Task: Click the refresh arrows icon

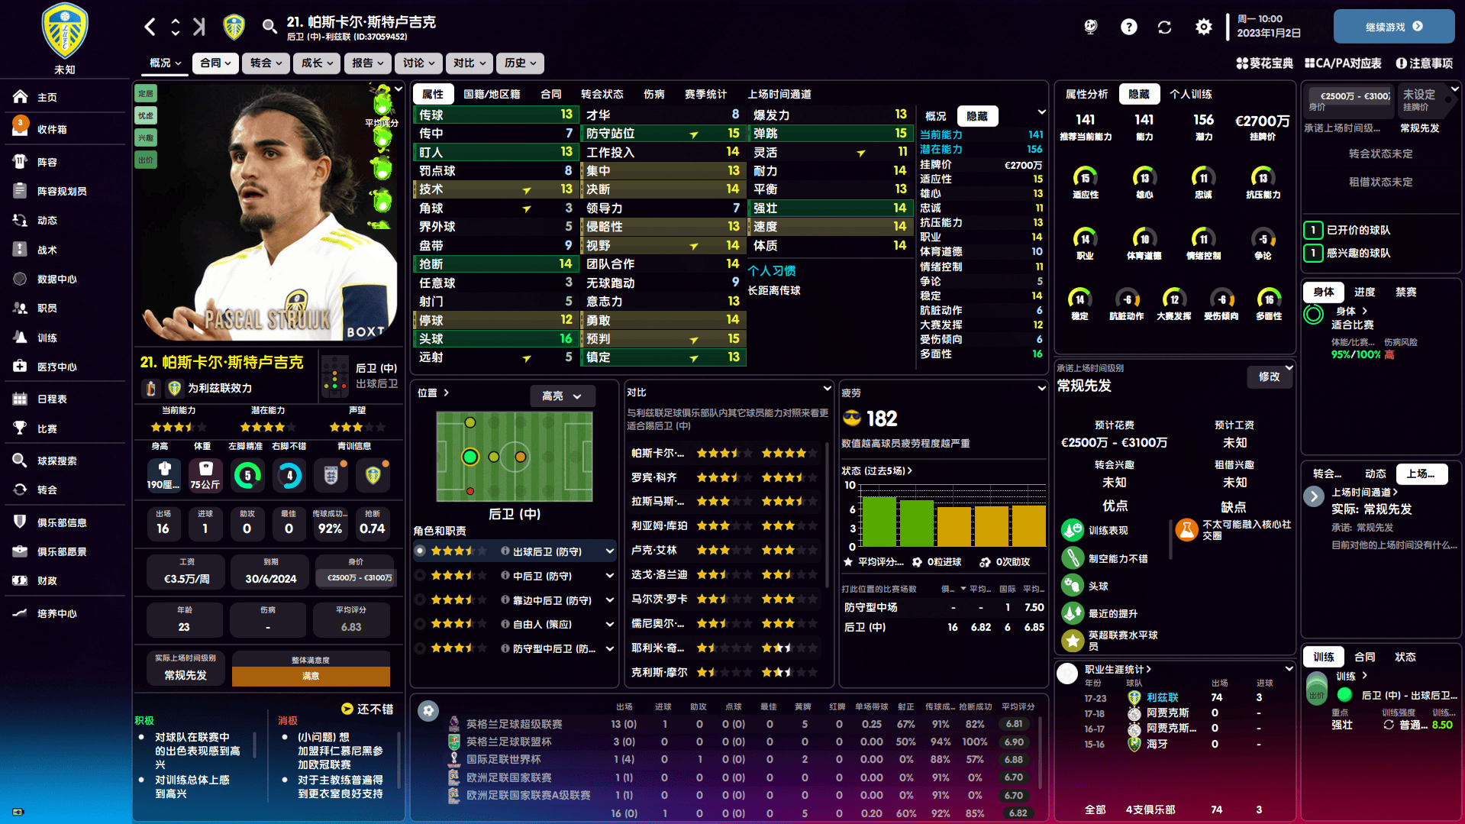Action: click(1164, 27)
